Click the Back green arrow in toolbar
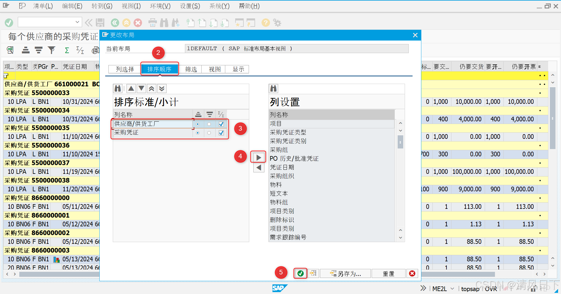This screenshot has height=294, width=561. 115,22
